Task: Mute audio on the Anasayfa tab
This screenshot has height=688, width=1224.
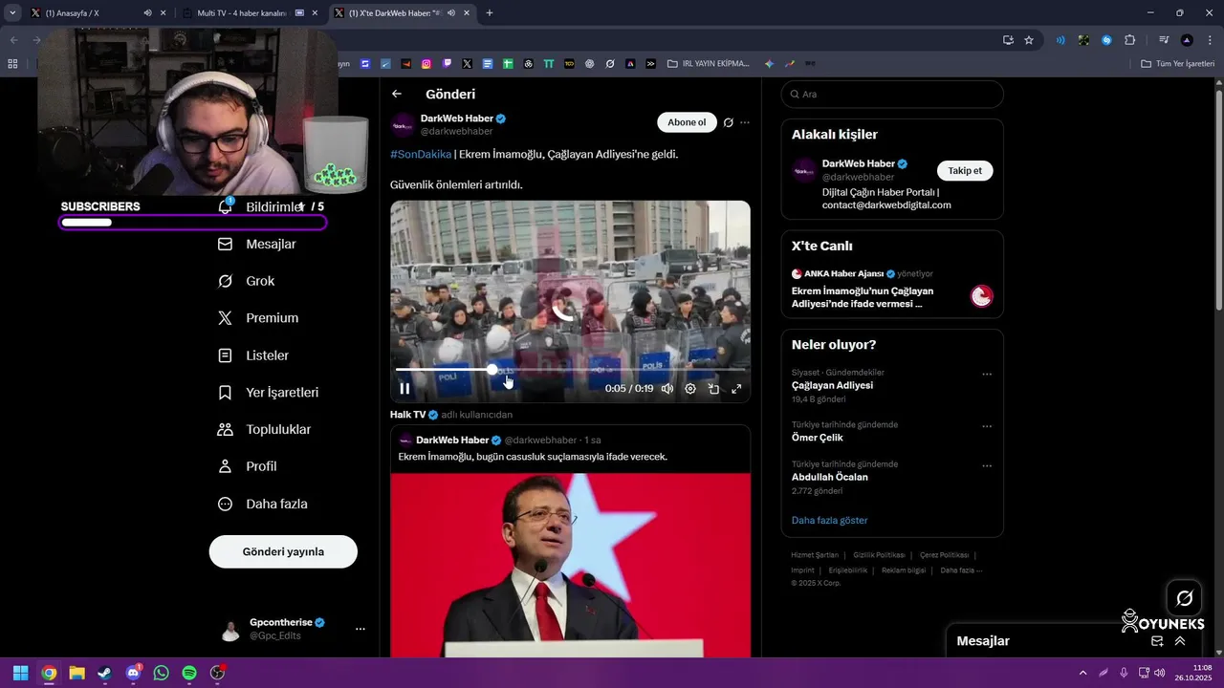Action: 147,13
